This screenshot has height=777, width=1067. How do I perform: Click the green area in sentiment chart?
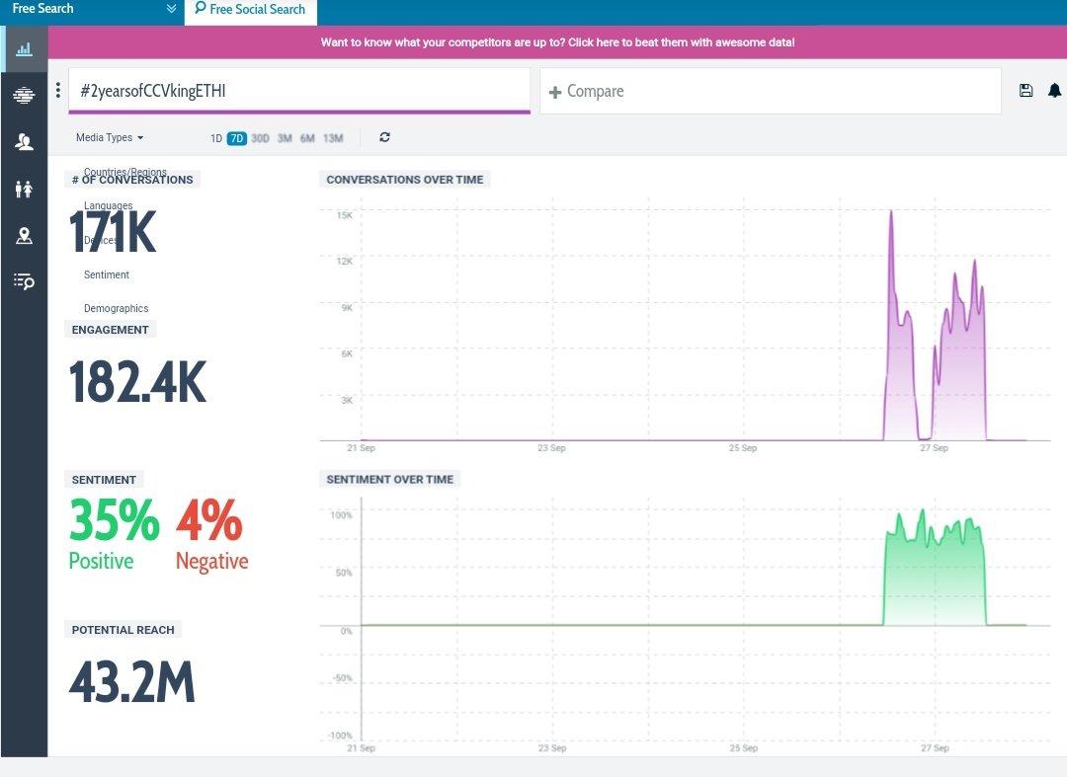tap(935, 578)
